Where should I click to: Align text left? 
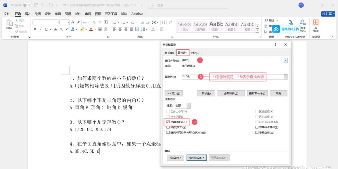click(114, 29)
